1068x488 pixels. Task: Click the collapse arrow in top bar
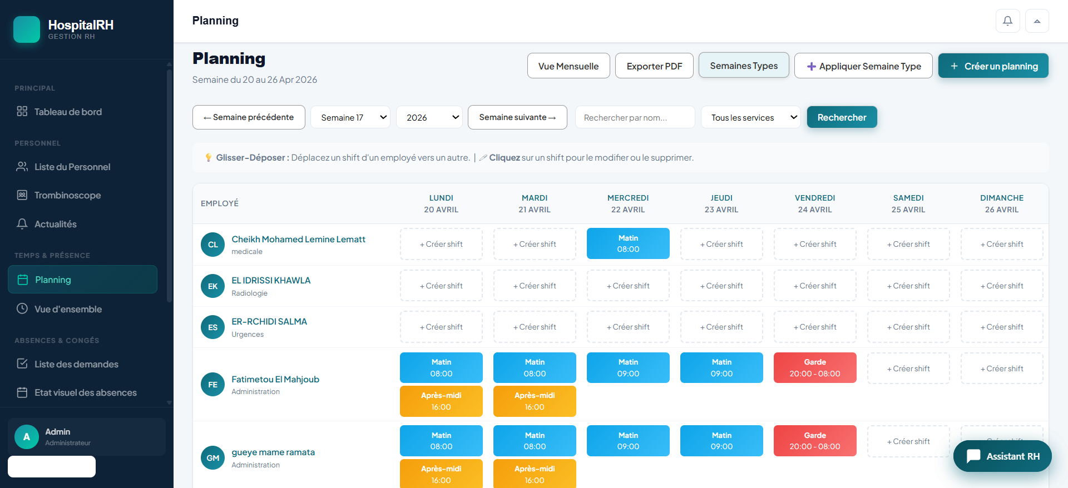(1037, 21)
